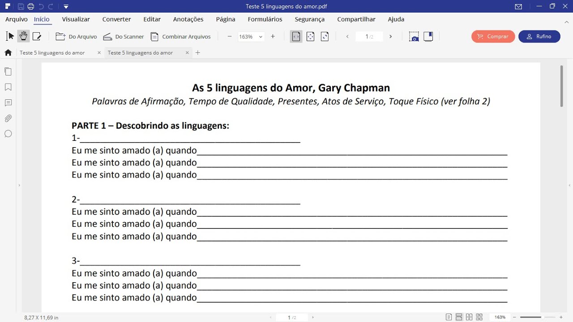Image resolution: width=573 pixels, height=322 pixels.
Task: Activate the Hand pan tool
Action: click(23, 36)
